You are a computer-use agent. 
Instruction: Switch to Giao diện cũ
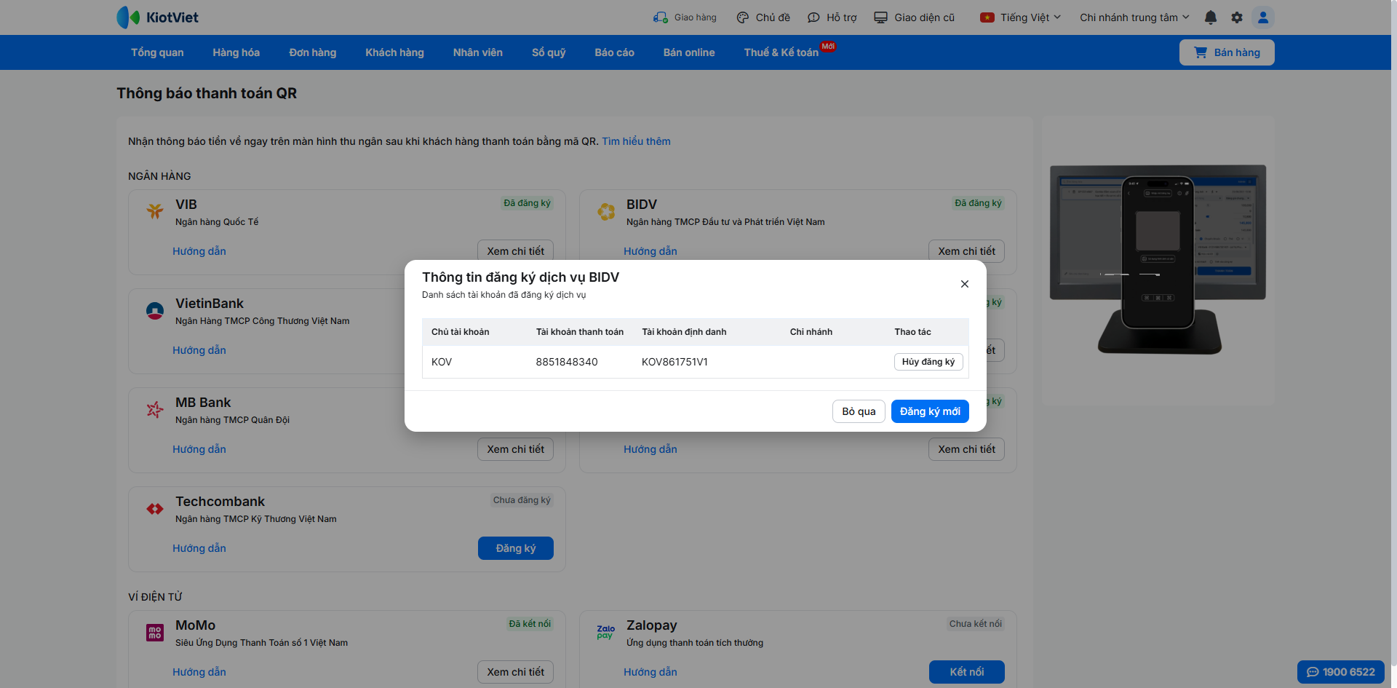[x=915, y=17]
